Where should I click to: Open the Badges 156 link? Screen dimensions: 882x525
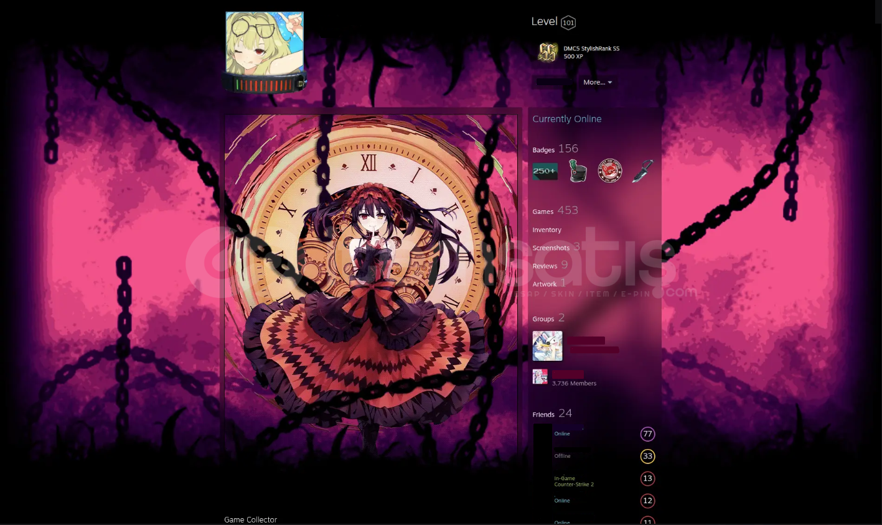(x=555, y=149)
